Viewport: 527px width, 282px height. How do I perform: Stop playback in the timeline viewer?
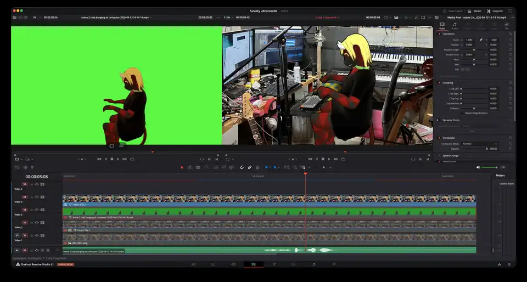(x=323, y=159)
